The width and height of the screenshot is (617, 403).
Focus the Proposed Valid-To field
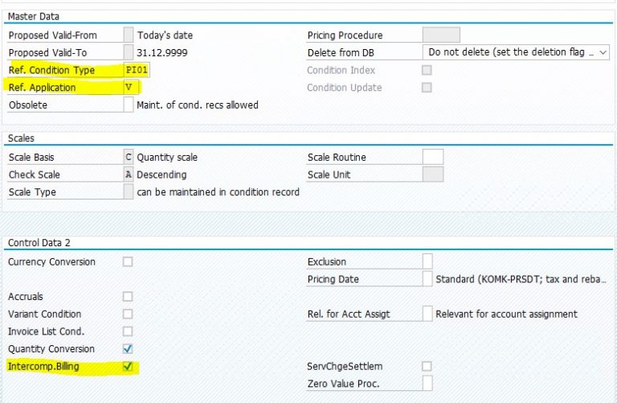click(x=129, y=52)
